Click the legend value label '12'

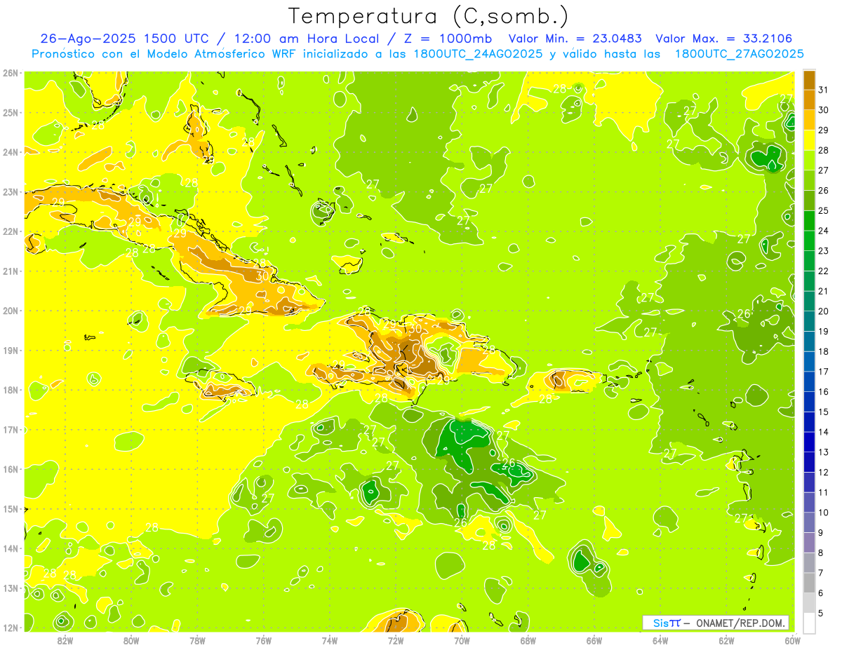pos(824,472)
